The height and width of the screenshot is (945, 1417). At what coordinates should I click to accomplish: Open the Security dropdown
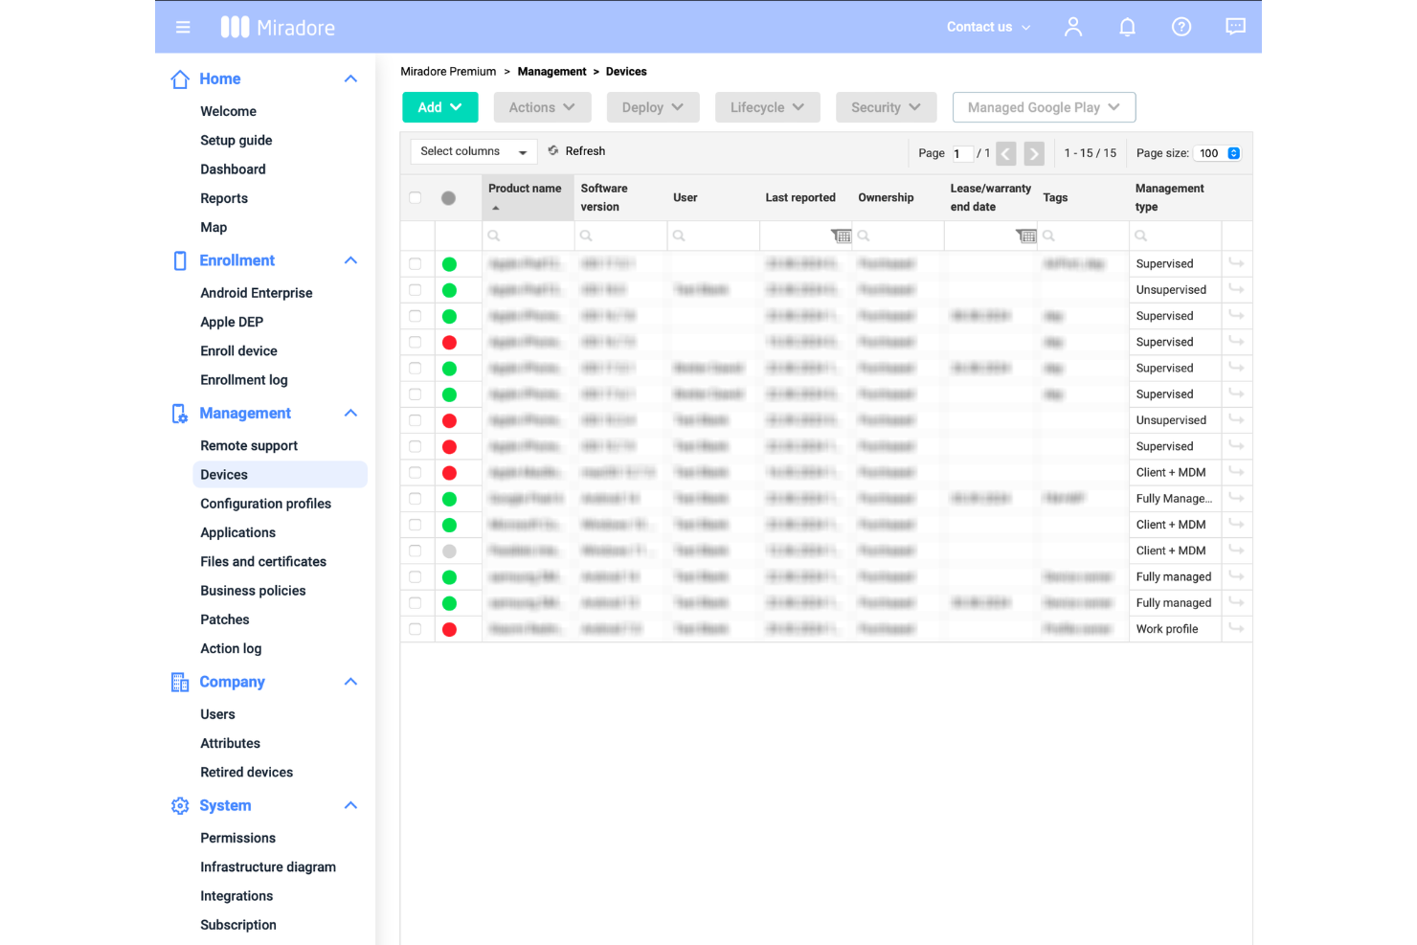pyautogui.click(x=886, y=107)
